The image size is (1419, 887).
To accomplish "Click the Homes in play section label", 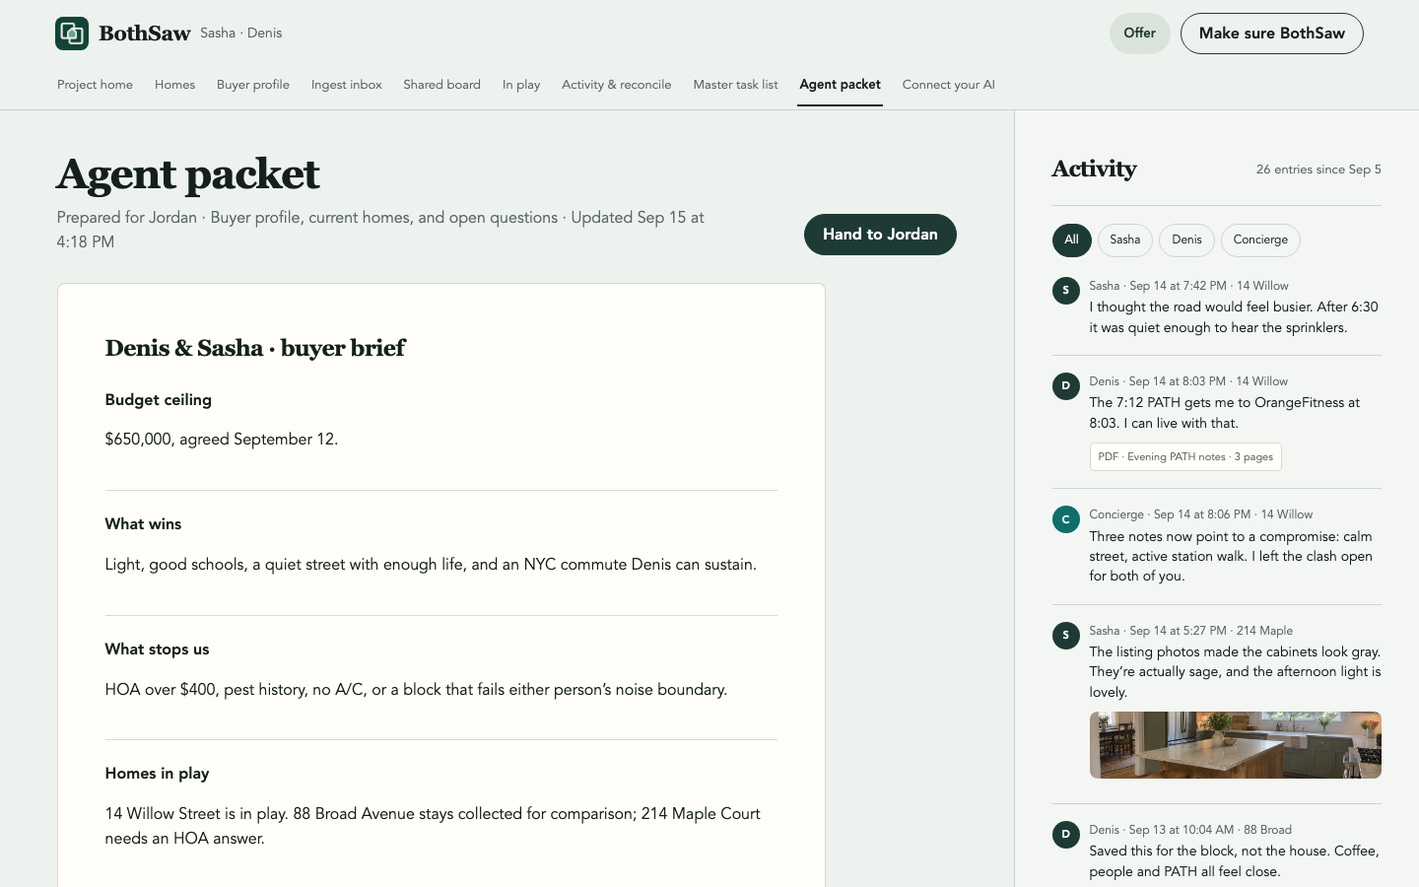I will [x=157, y=774].
